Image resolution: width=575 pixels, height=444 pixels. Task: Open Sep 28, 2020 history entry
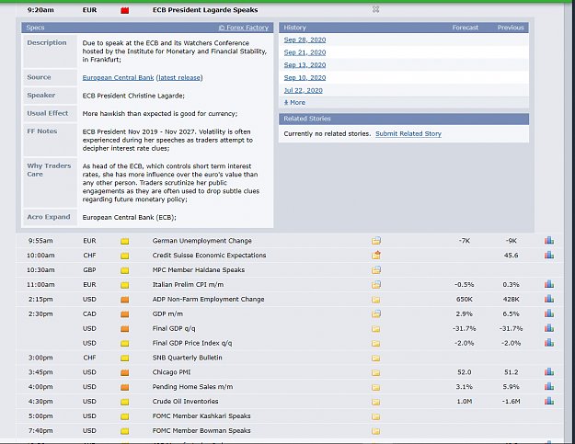[x=305, y=40]
